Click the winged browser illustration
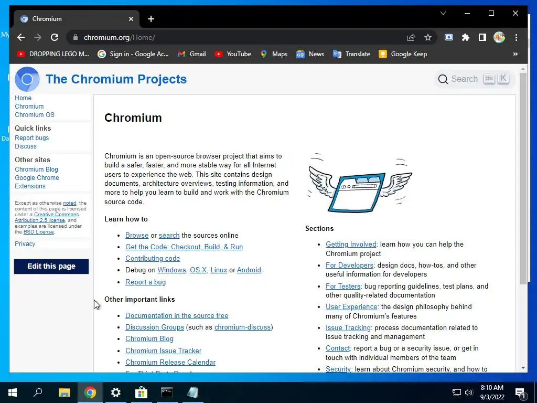The height and width of the screenshot is (403, 537). [x=360, y=183]
